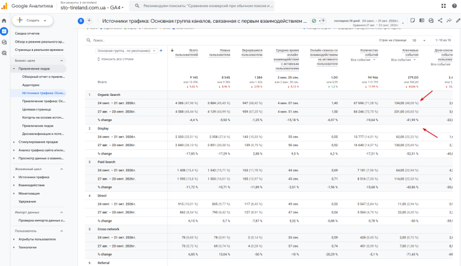The image size is (461, 266).
Task: Open Дисквалификация и поте... report
Action: click(43, 134)
